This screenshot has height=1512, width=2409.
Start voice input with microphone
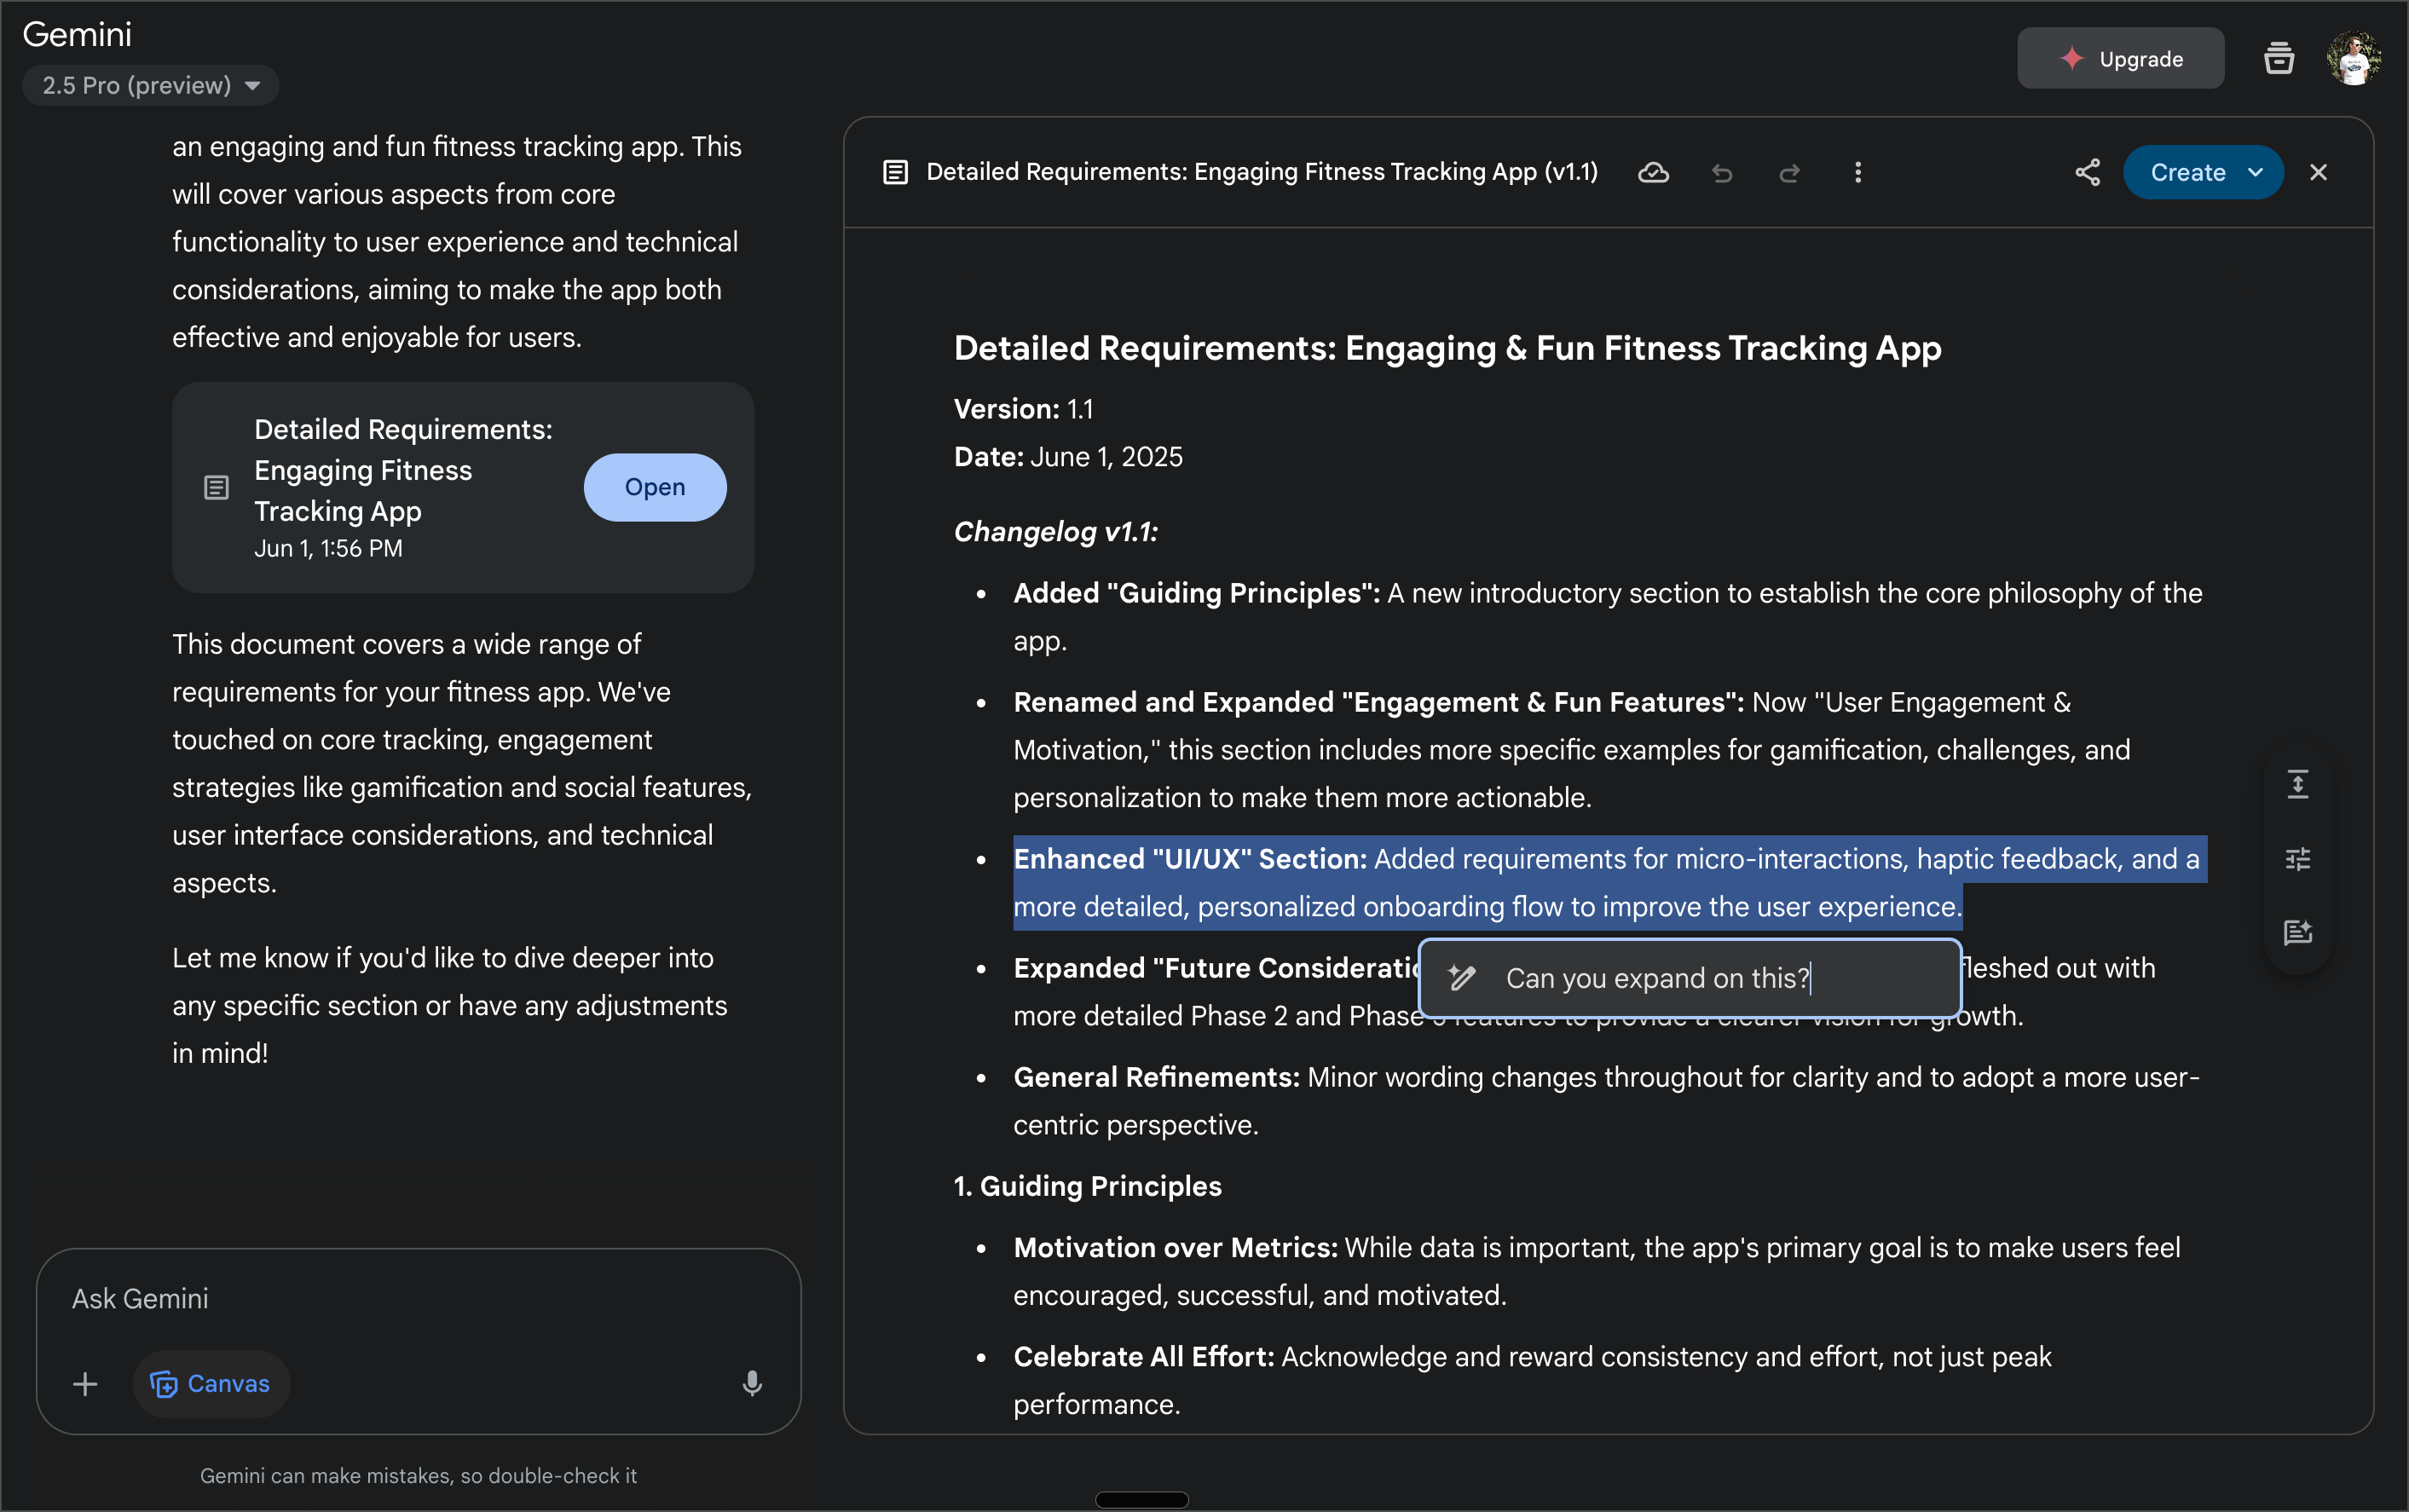752,1383
